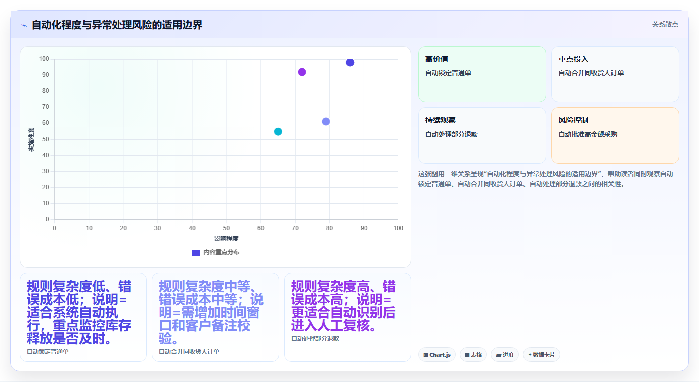
Task: Open the 风险控制 quadrant card
Action: (x=615, y=136)
